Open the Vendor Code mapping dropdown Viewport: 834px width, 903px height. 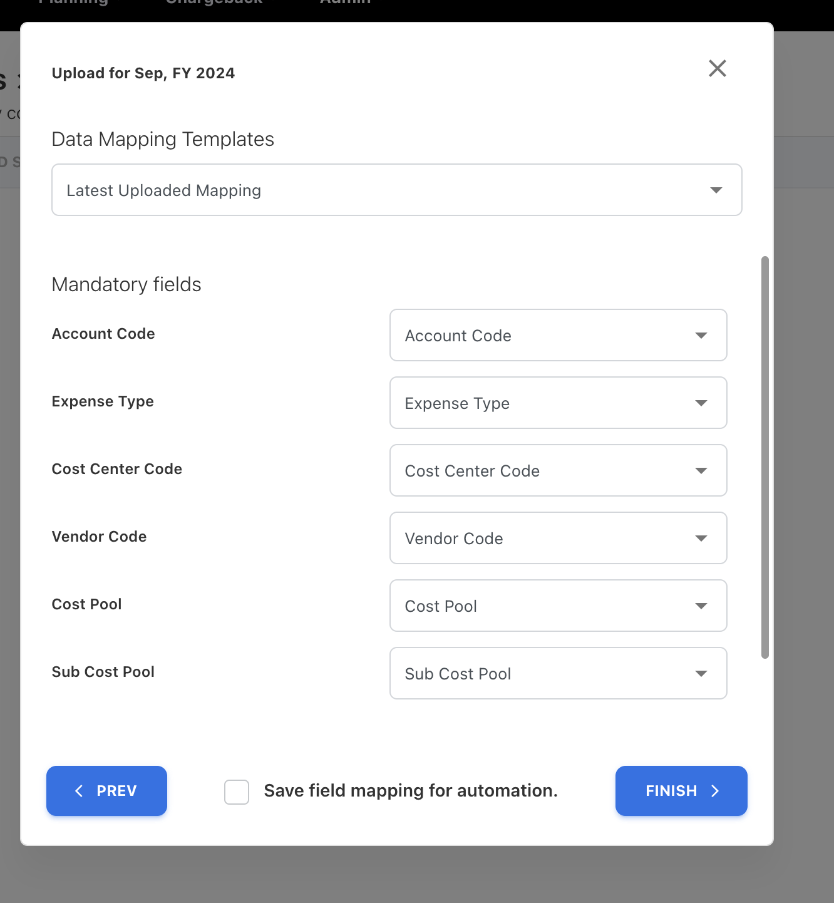pos(557,538)
